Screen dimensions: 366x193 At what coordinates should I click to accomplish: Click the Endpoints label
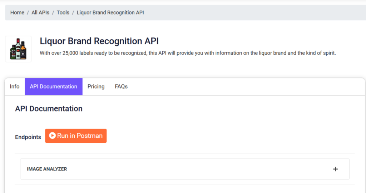pos(28,137)
